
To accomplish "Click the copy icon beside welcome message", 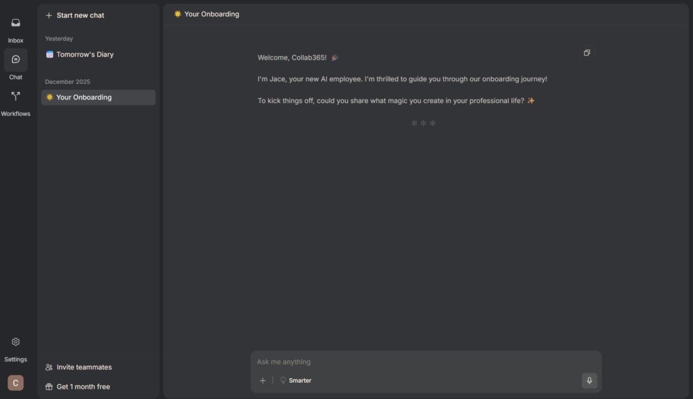I will click(x=587, y=53).
